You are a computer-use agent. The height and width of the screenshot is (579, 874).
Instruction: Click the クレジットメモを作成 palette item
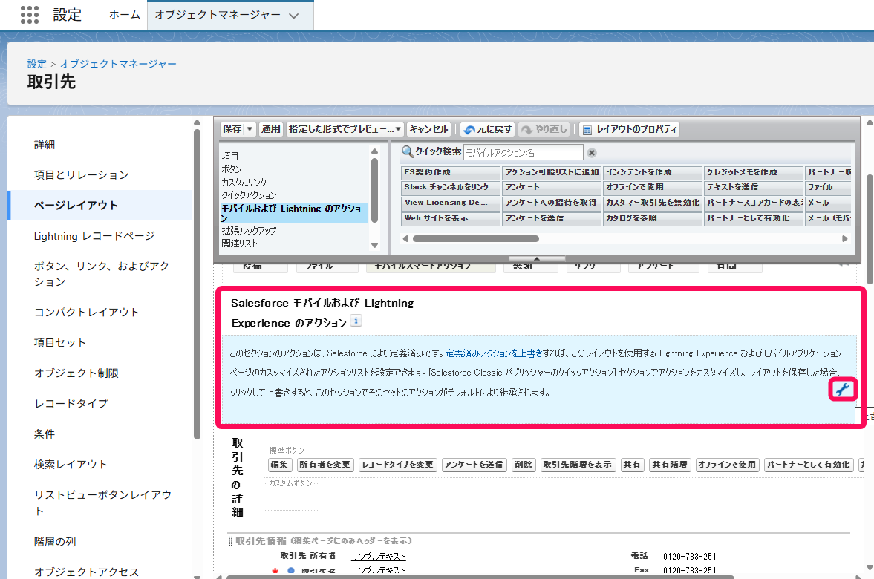pyautogui.click(x=754, y=172)
